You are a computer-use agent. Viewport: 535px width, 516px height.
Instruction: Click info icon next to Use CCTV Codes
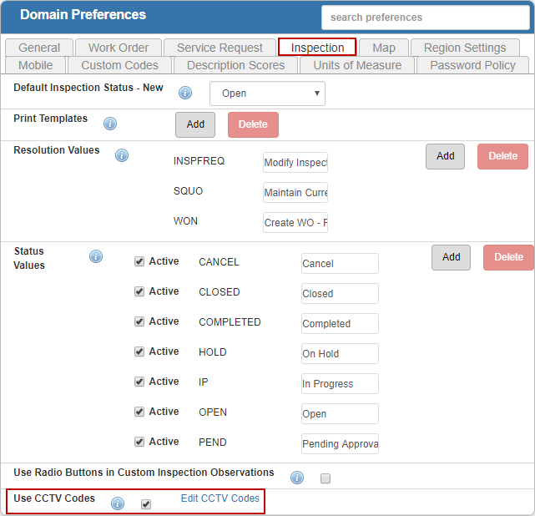[x=118, y=503]
